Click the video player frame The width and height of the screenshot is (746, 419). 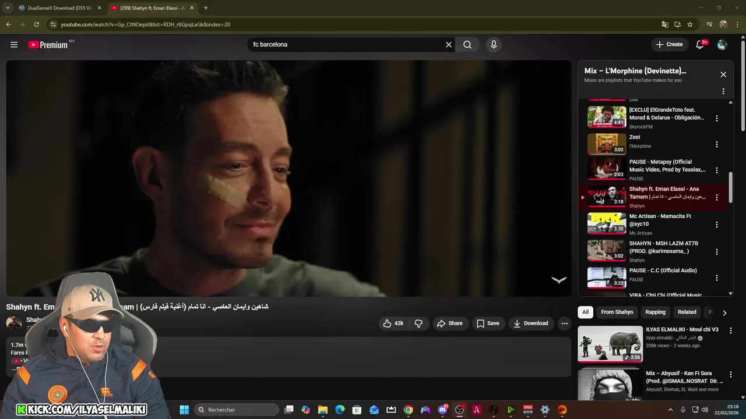point(288,178)
